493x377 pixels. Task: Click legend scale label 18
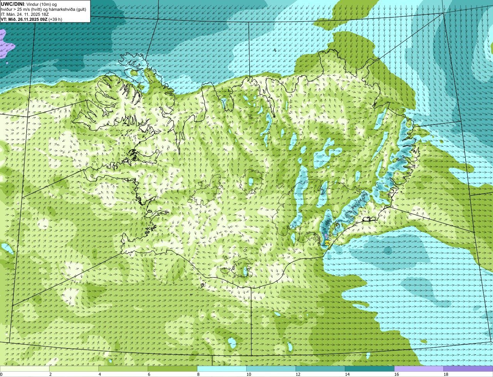[x=446, y=374]
